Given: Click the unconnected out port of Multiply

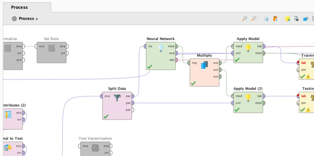Looking at the screenshot, I should tap(220, 77).
